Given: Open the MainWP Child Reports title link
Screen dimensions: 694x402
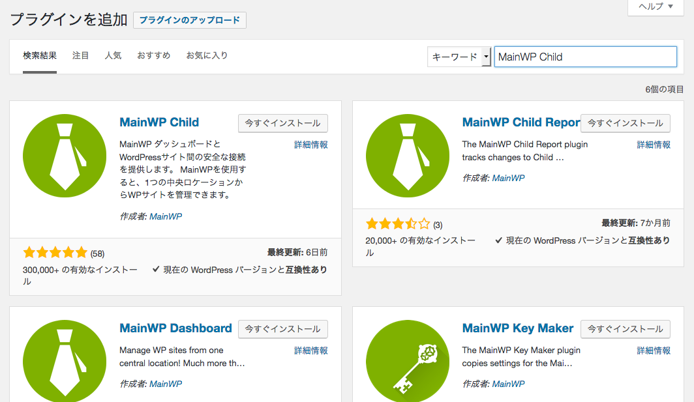Looking at the screenshot, I should point(521,122).
